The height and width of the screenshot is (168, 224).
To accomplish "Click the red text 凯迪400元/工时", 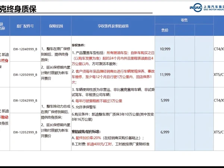I will click(99, 144).
